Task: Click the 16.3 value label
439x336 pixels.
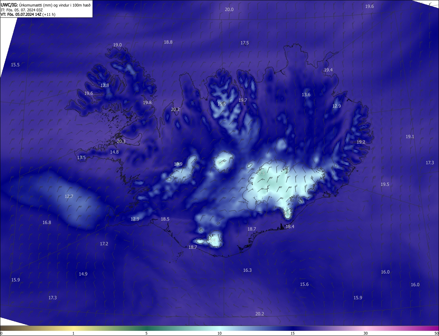Action: click(x=247, y=270)
